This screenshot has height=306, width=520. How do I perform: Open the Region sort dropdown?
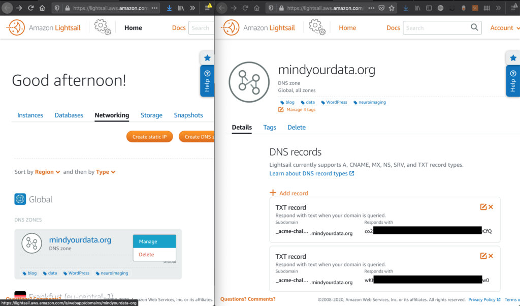pos(47,172)
